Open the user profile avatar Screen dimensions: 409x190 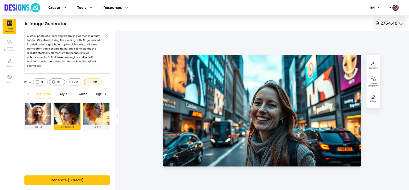[x=395, y=8]
